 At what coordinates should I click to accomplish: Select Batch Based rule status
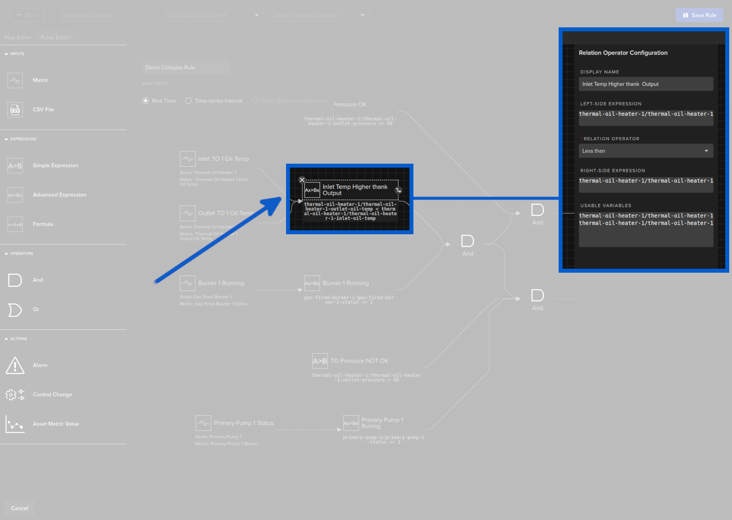[x=255, y=101]
